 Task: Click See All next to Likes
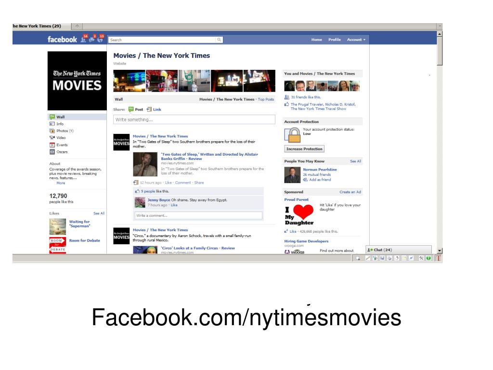click(99, 213)
